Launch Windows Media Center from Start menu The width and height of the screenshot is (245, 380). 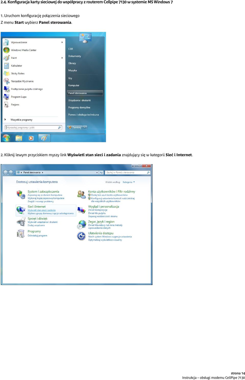click(x=23, y=50)
